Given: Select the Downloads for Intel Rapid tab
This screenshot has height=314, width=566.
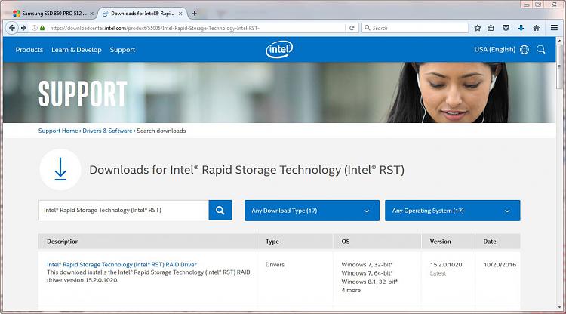Looking at the screenshot, I should click(x=143, y=14).
